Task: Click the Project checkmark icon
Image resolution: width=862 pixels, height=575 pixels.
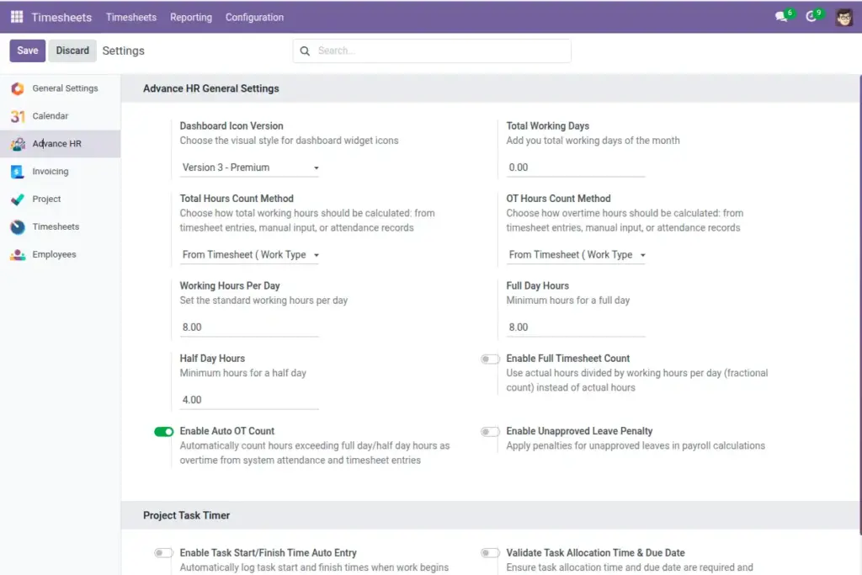Action: [18, 199]
